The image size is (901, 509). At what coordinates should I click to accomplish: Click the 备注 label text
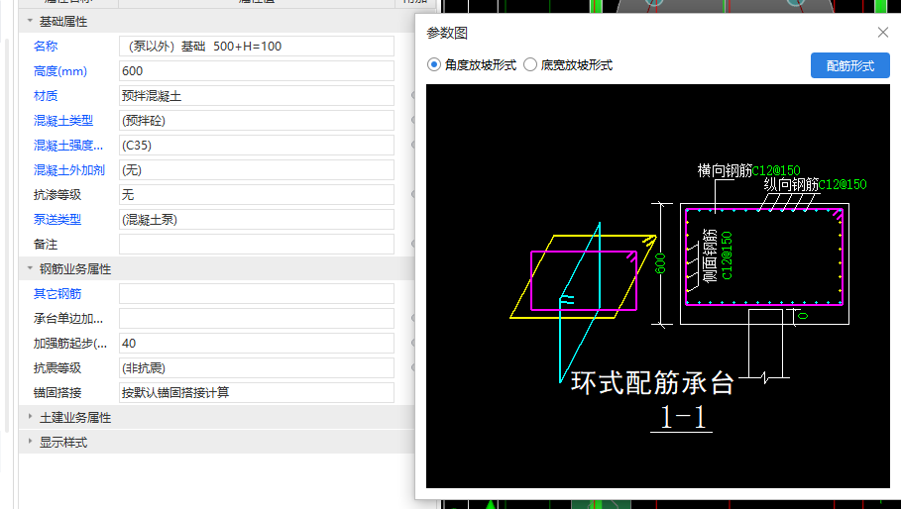pos(46,244)
